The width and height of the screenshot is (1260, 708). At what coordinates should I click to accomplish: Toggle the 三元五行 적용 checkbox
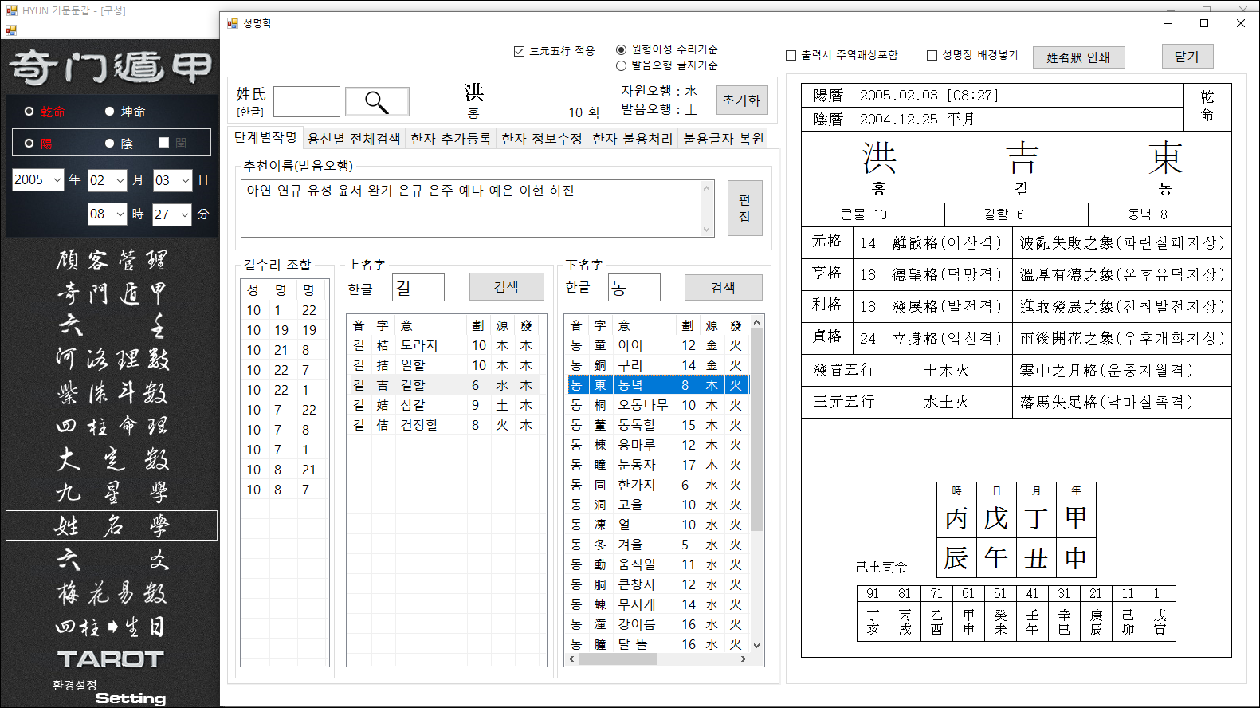[520, 51]
